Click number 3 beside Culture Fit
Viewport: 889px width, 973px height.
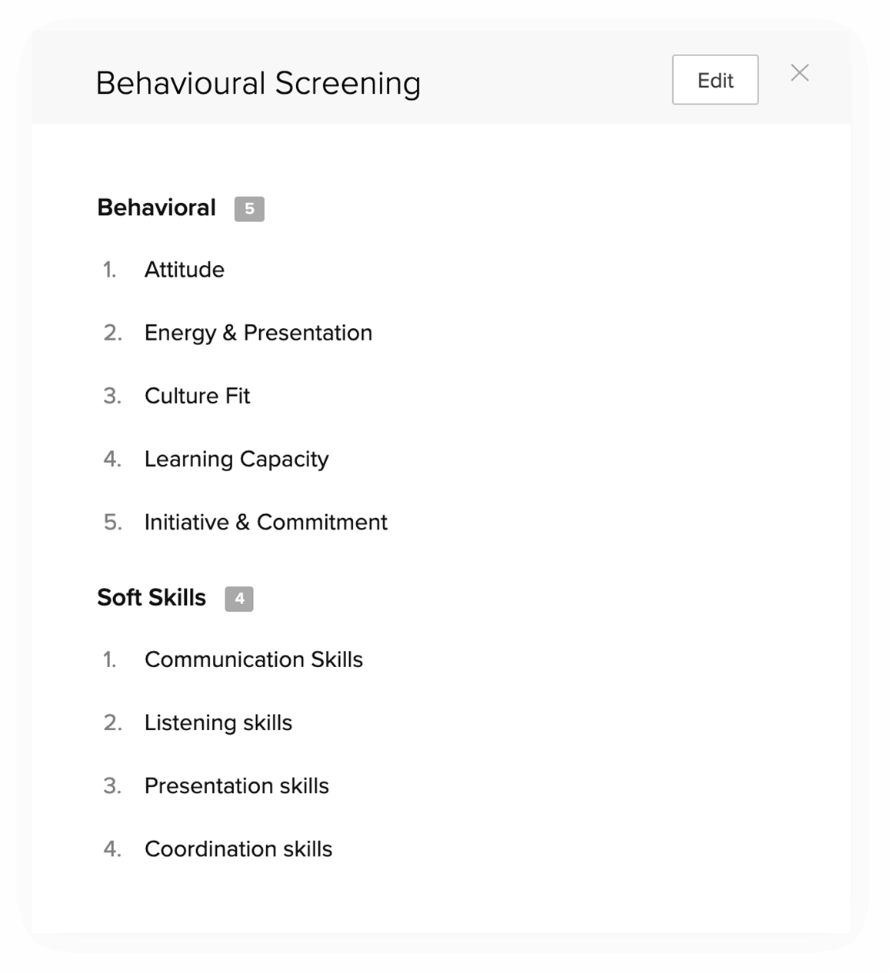[112, 397]
